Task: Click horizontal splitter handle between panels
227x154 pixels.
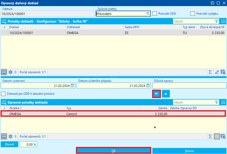Action: click(x=114, y=77)
